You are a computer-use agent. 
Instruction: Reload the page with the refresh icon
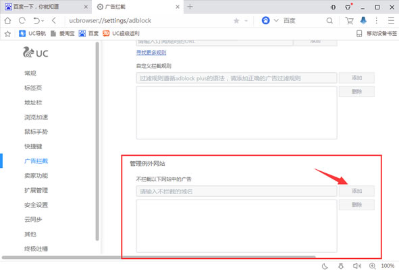pyautogui.click(x=22, y=21)
